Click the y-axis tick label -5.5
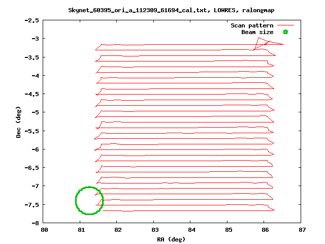The image size is (325, 244). click(x=31, y=131)
